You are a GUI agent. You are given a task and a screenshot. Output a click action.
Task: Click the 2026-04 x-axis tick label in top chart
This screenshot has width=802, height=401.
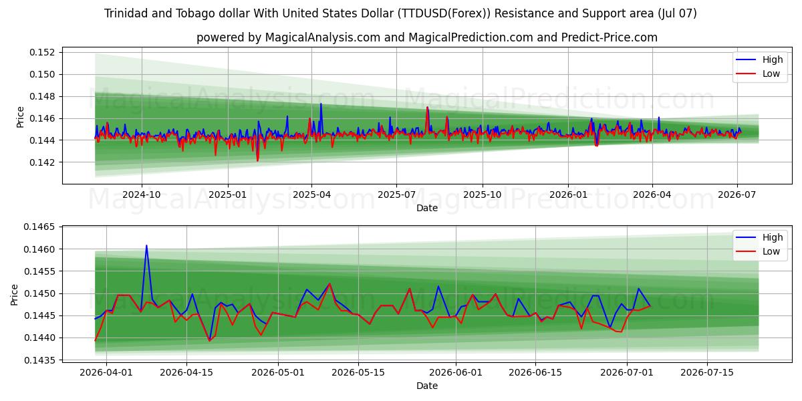click(652, 194)
